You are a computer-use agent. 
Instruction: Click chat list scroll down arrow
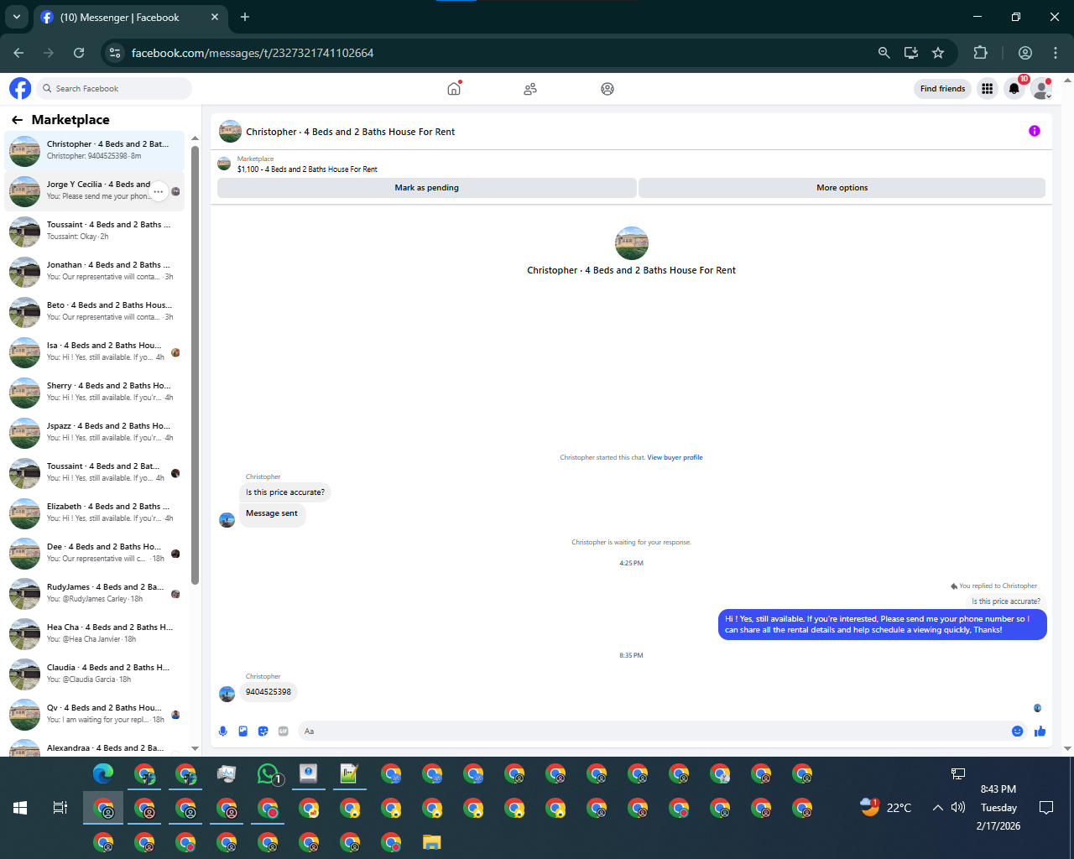tap(195, 748)
